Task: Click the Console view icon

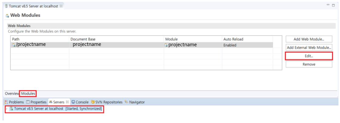Action: (73, 102)
